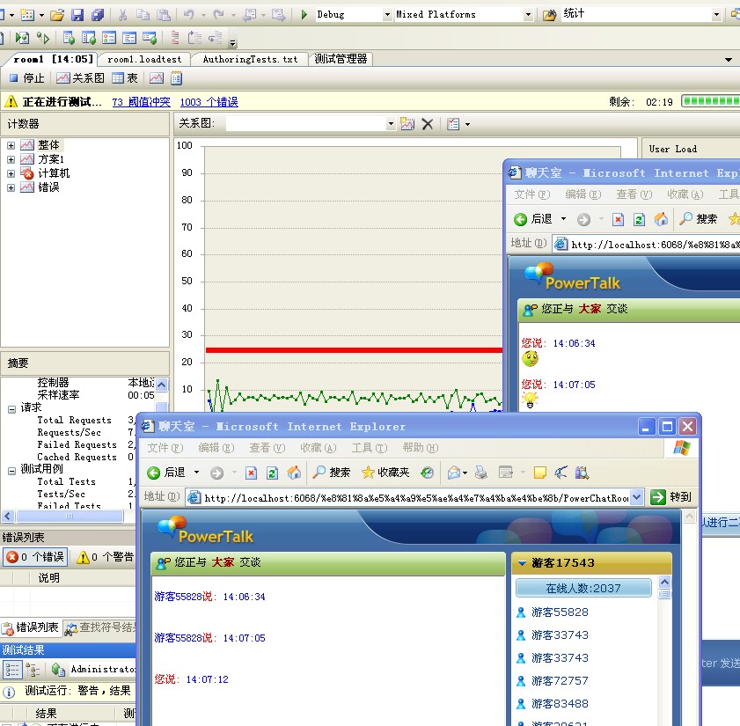Switch load test view to 关系图
Screen dimensions: 740x726
80,78
